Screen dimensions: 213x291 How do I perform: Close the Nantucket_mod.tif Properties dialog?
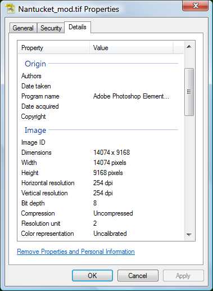click(195, 6)
